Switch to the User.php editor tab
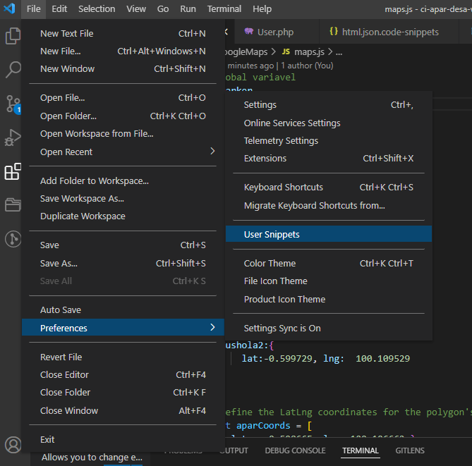472x466 pixels. [275, 32]
